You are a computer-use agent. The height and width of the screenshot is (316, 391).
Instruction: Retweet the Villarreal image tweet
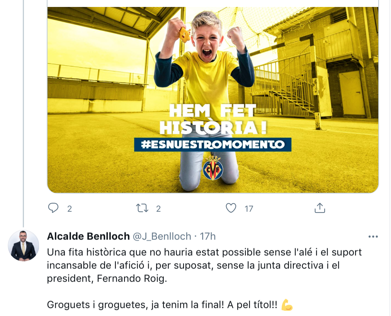coord(142,208)
